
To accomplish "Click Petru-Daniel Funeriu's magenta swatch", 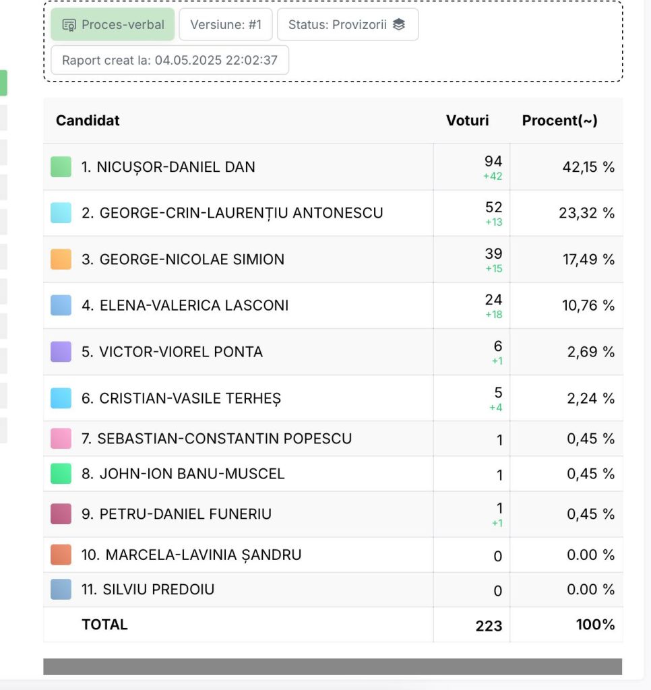I will (x=61, y=514).
